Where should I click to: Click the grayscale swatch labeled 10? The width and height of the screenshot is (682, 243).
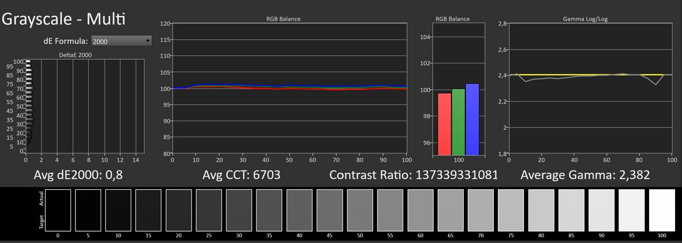pos(118,209)
